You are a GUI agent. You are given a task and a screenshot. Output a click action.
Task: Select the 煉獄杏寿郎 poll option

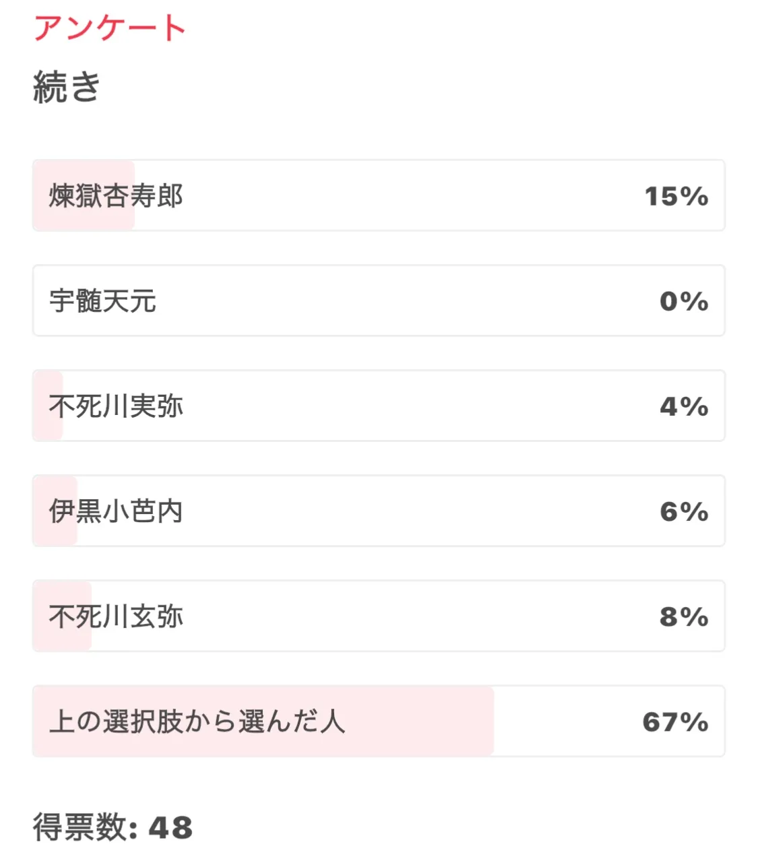point(116,196)
